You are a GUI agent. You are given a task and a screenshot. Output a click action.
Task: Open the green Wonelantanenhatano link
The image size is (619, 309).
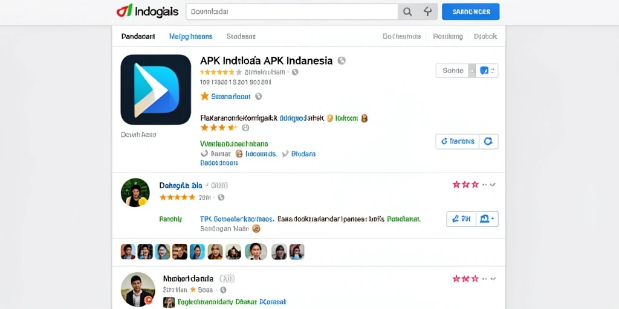coord(234,144)
